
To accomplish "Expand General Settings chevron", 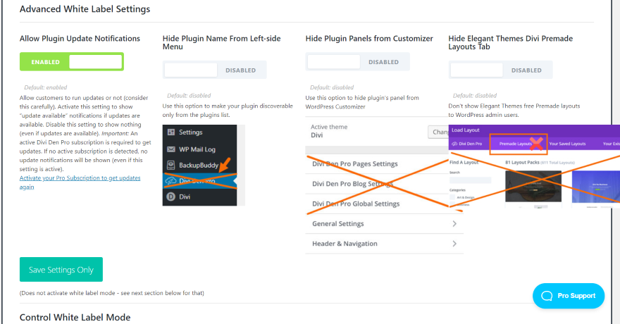I will 454,224.
